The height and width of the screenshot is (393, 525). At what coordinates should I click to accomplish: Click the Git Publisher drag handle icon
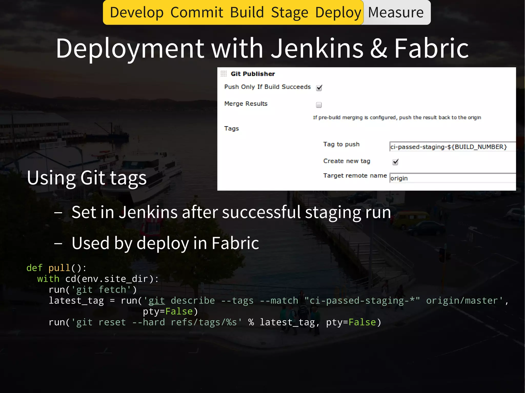[x=224, y=74]
